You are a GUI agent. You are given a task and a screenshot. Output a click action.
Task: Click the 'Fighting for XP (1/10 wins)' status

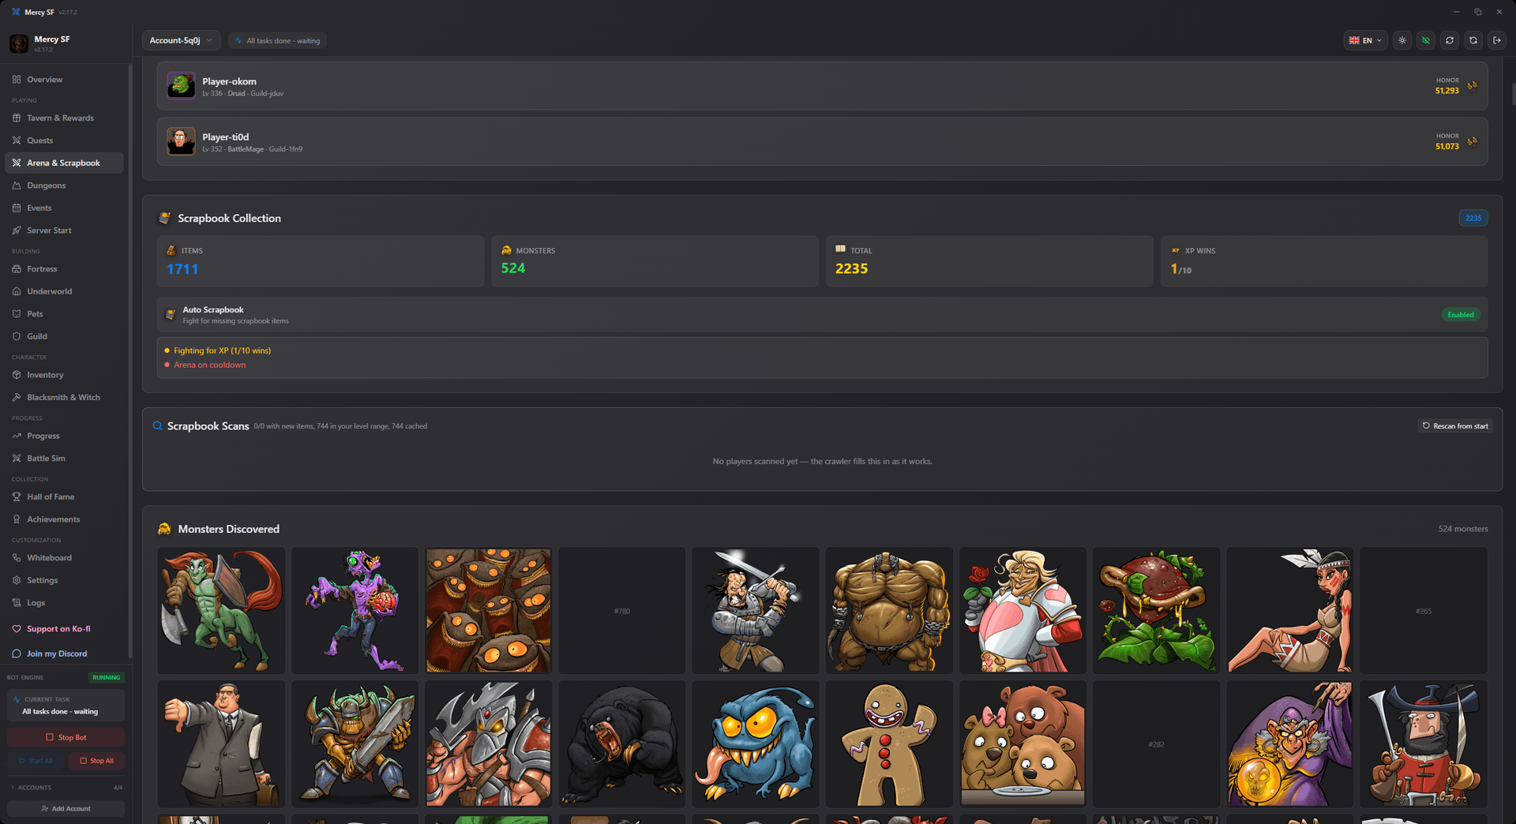223,350
